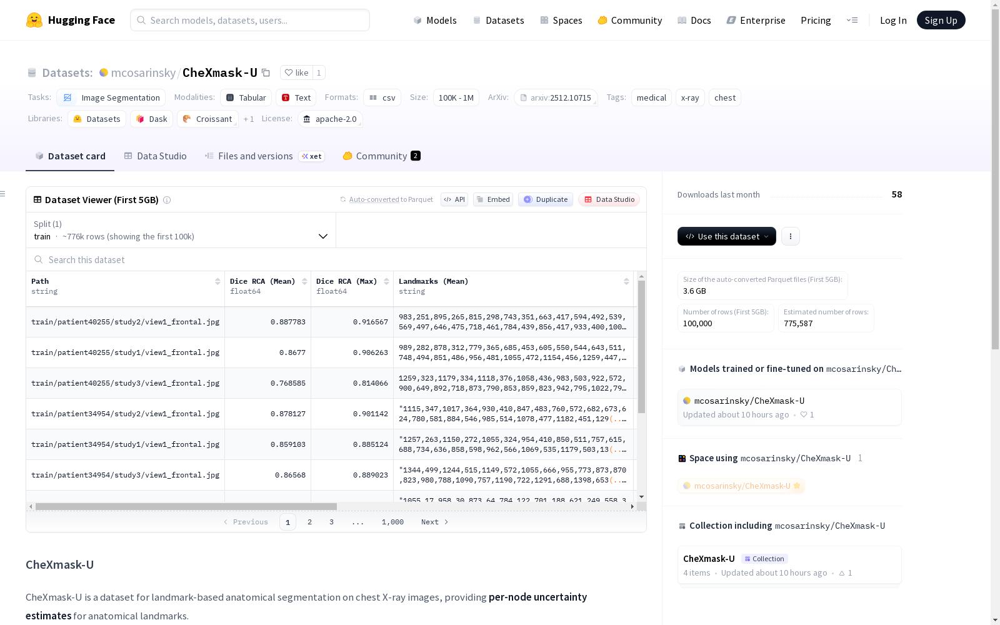Toggle the left sidebar table-of-contents icon
Image resolution: width=1000 pixels, height=625 pixels.
coord(2,194)
